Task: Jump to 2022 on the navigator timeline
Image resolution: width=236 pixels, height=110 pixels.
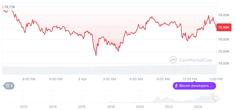Action: tap(169, 106)
